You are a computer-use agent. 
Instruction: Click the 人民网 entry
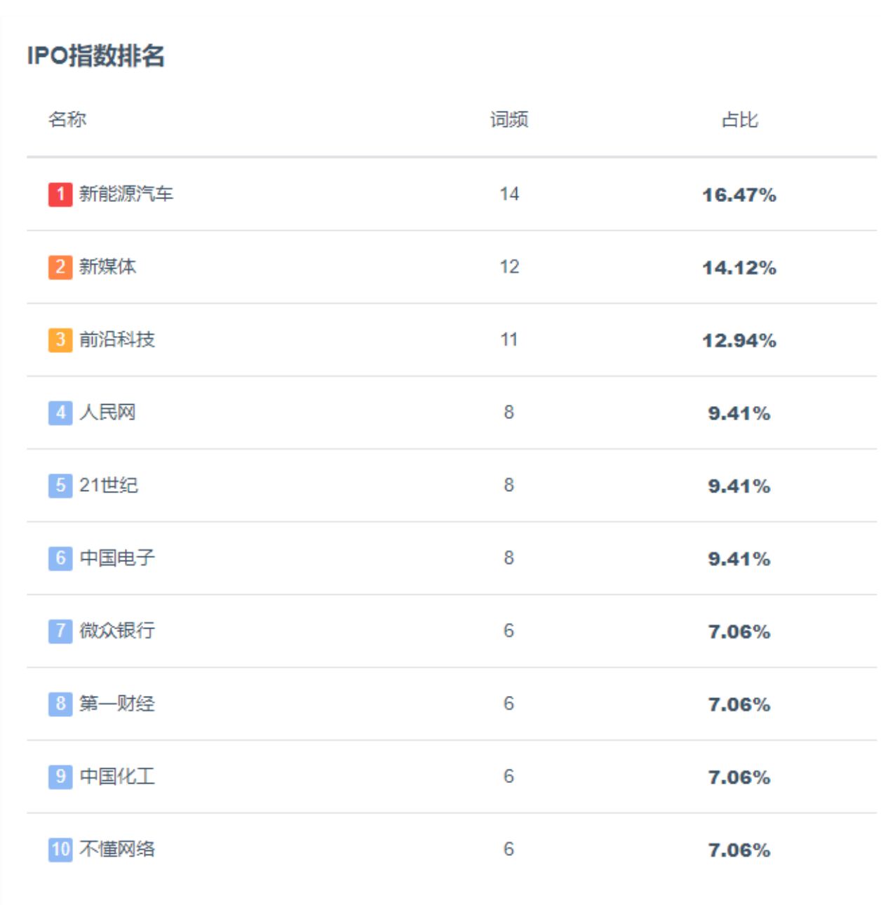tap(107, 413)
